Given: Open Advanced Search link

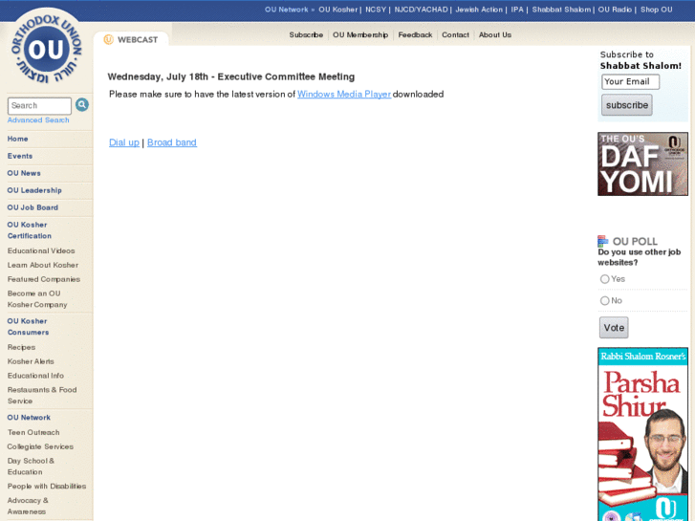Looking at the screenshot, I should [38, 120].
